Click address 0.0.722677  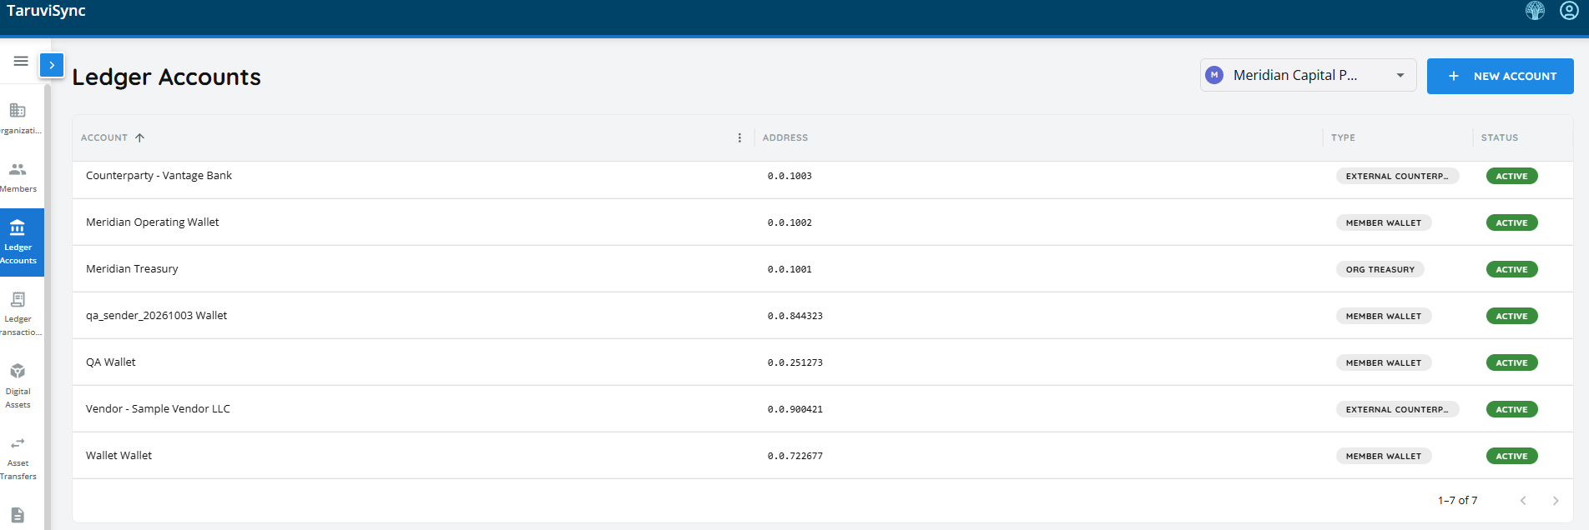tap(795, 456)
